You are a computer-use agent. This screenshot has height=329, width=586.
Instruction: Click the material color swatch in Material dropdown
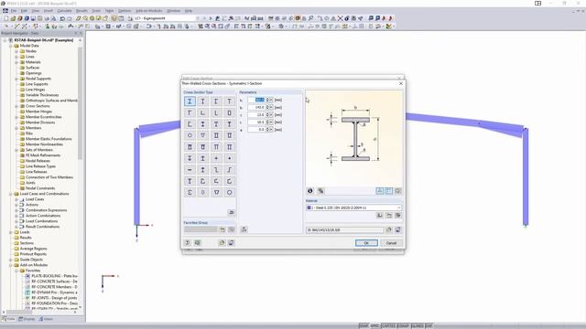(309, 207)
